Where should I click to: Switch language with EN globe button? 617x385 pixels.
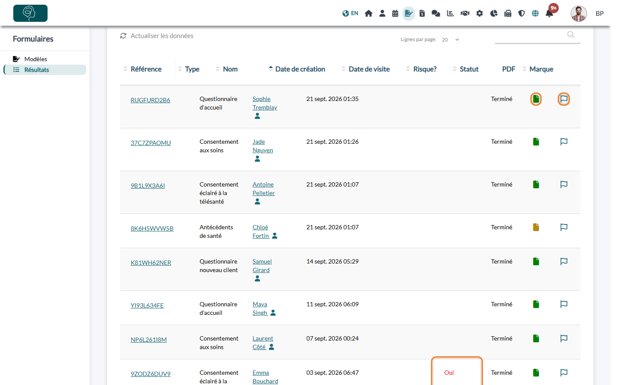coord(350,13)
